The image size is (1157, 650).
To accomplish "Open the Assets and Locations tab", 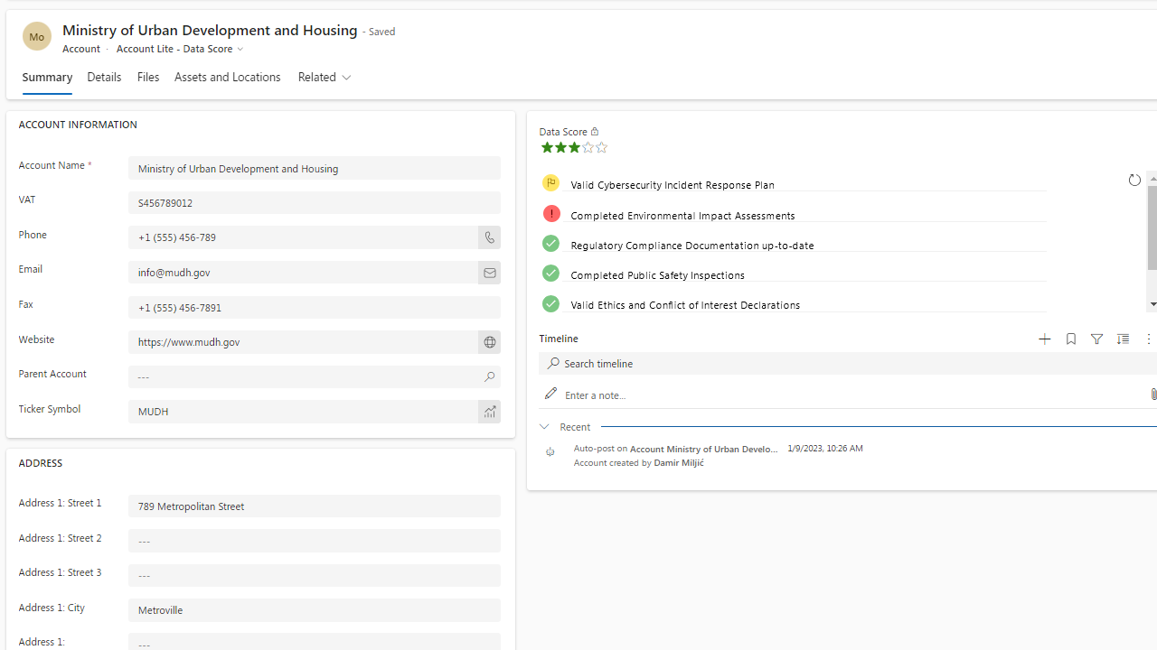I will click(227, 78).
